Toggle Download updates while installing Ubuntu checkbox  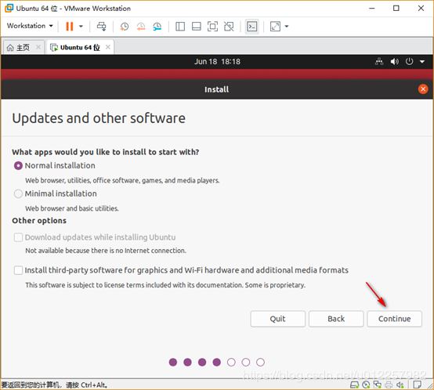pyautogui.click(x=18, y=237)
